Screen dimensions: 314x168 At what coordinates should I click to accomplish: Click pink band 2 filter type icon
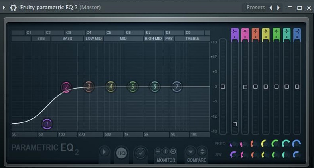coord(245,32)
